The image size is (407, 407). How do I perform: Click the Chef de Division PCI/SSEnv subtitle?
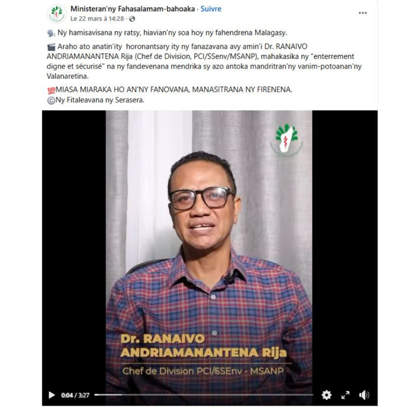(x=203, y=371)
